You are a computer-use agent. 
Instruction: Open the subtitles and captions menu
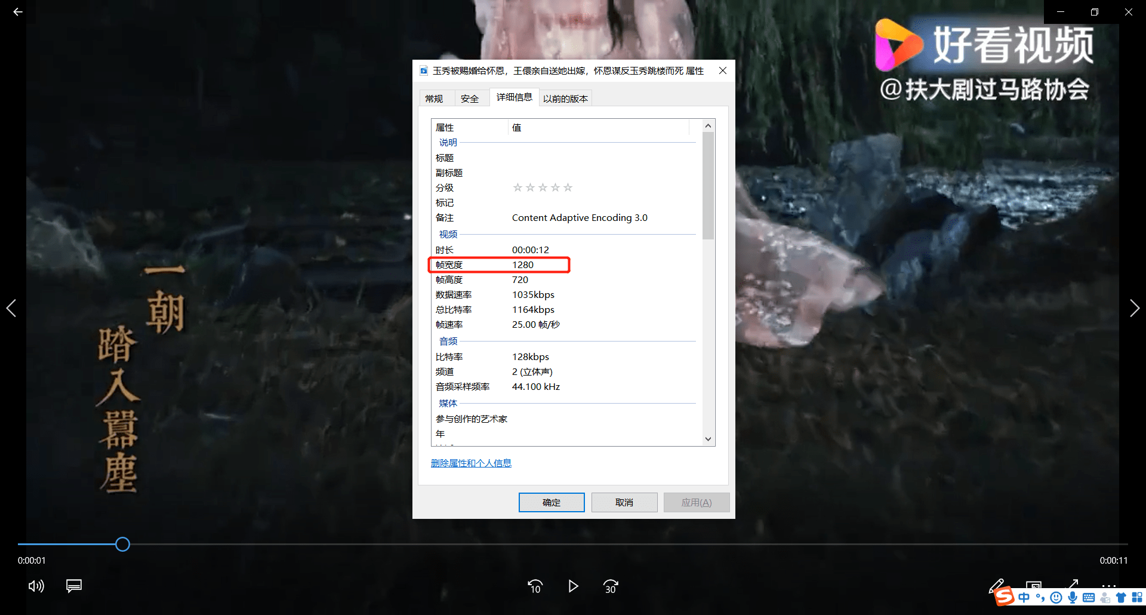pyautogui.click(x=74, y=586)
